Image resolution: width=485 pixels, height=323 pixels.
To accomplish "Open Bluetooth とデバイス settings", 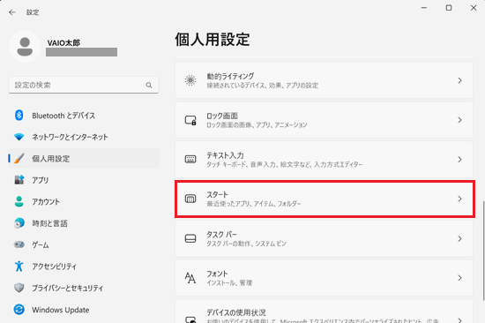I will [x=84, y=116].
